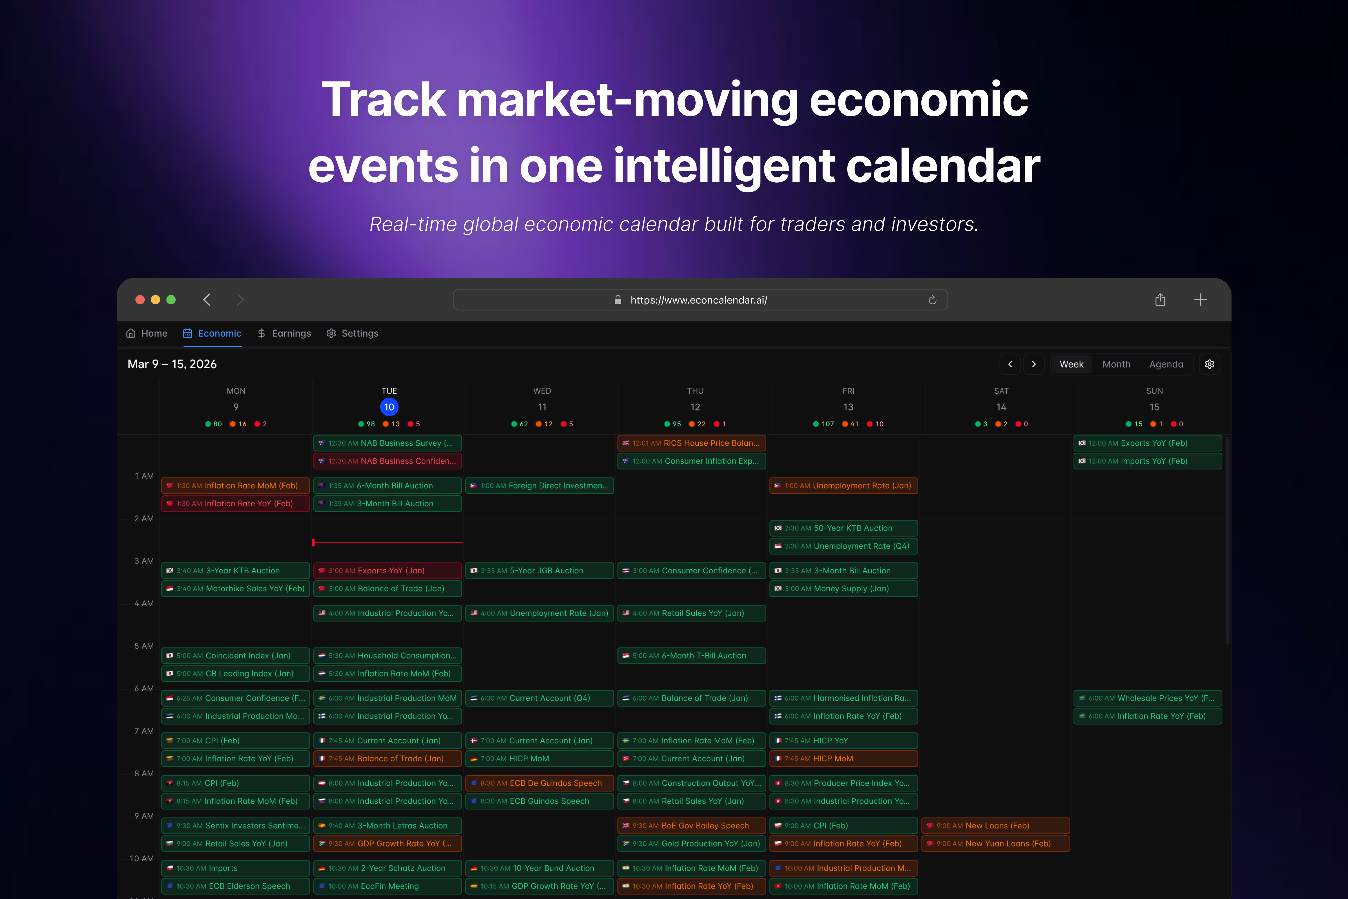The image size is (1348, 899).
Task: Open the calendar settings gear beside Agenda
Action: [x=1209, y=364]
